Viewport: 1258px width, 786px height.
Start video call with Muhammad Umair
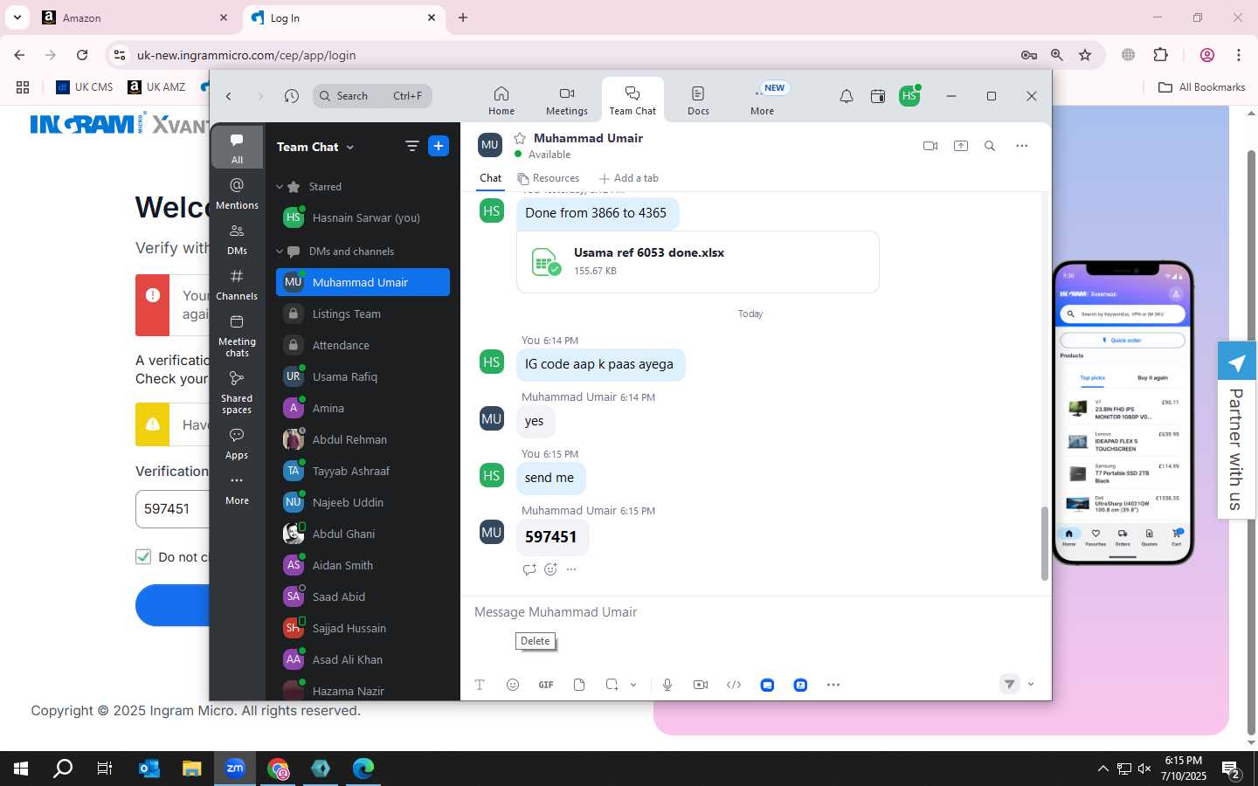[x=930, y=146]
